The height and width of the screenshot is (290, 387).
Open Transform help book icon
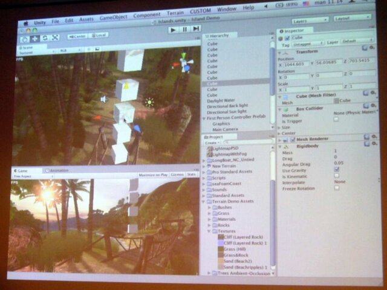click(365, 48)
